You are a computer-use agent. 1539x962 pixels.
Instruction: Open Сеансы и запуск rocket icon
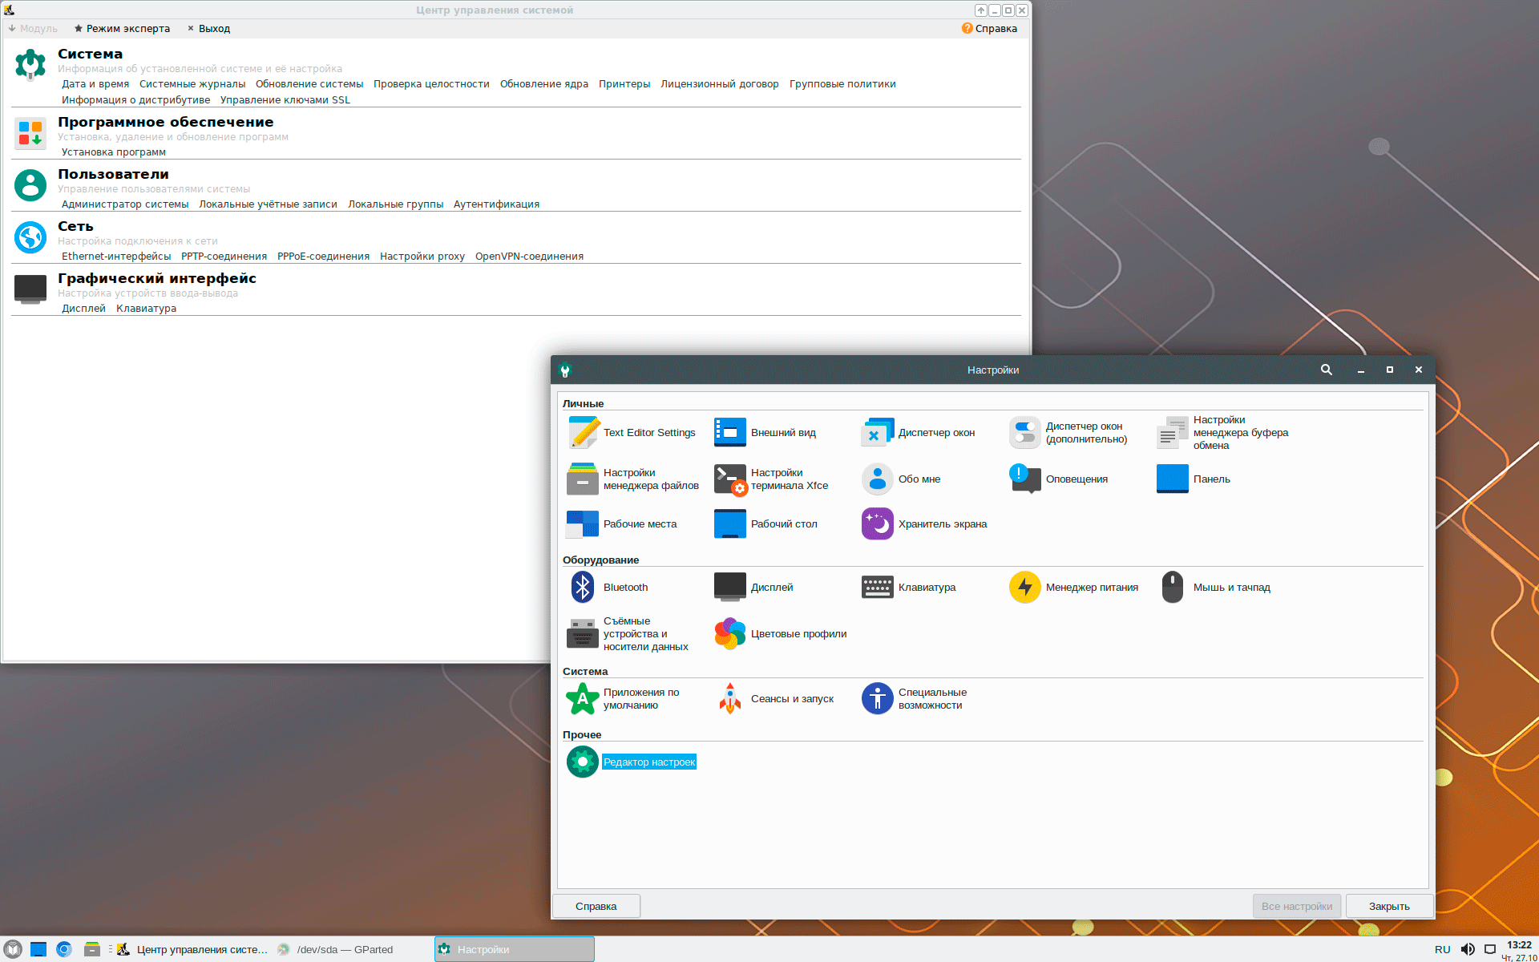point(729,699)
